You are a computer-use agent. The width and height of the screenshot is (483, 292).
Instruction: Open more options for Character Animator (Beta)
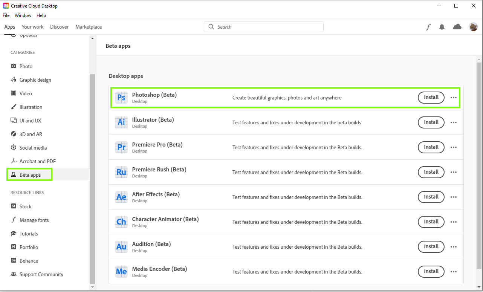454,222
